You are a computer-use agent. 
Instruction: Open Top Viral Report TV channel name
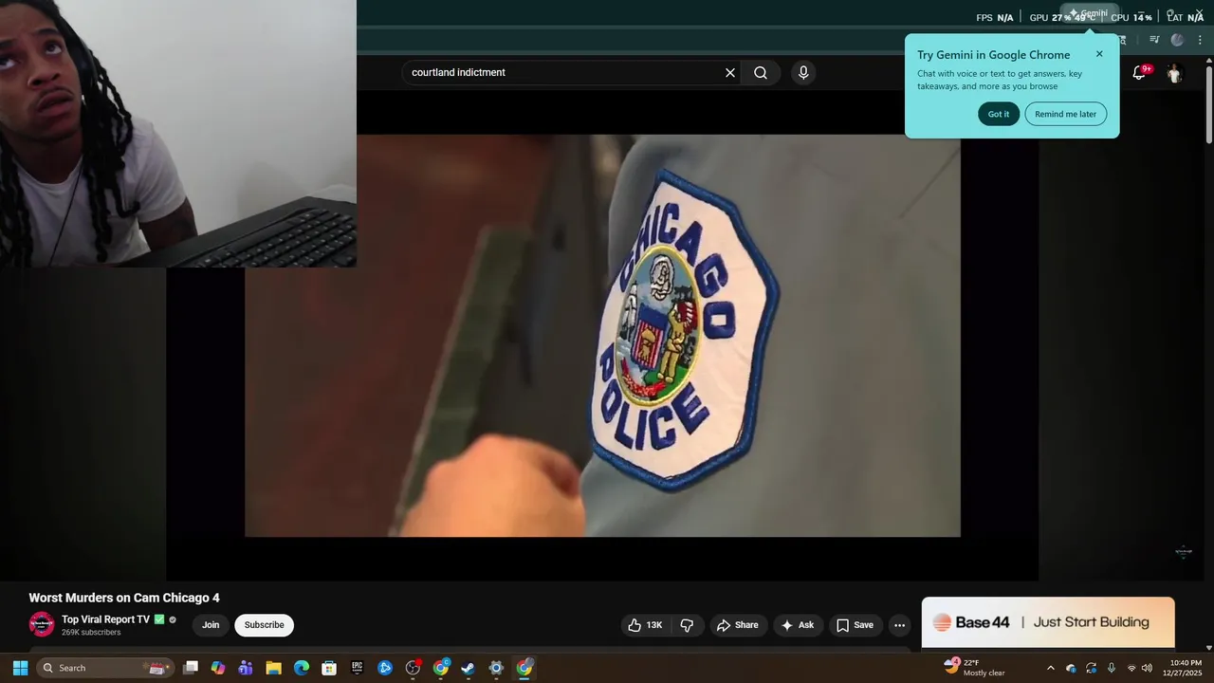(105, 619)
